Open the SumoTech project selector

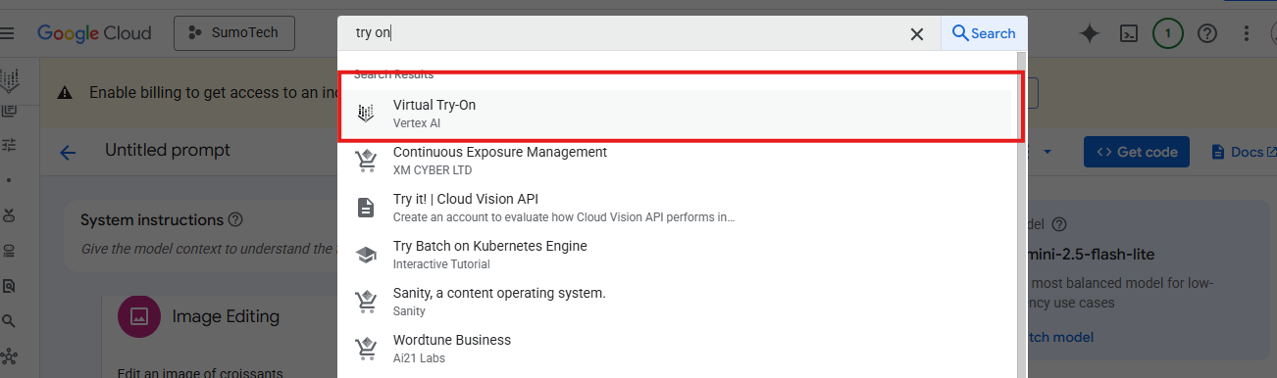(234, 32)
